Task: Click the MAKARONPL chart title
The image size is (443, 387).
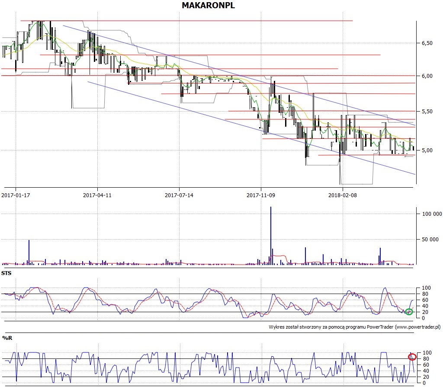Action: coord(208,5)
